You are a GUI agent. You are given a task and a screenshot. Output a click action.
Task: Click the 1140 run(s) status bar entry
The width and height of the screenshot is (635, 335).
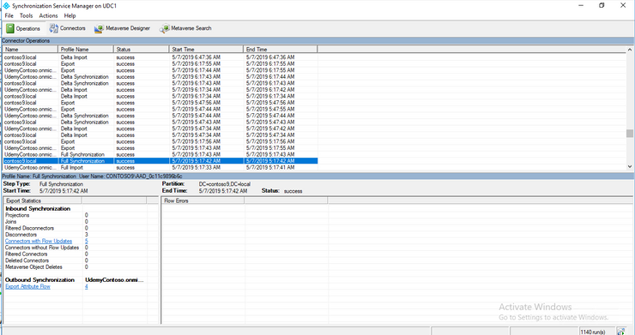point(592,332)
